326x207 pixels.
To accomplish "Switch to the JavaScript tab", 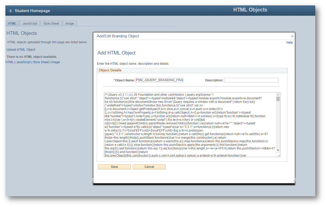I will pyautogui.click(x=30, y=24).
